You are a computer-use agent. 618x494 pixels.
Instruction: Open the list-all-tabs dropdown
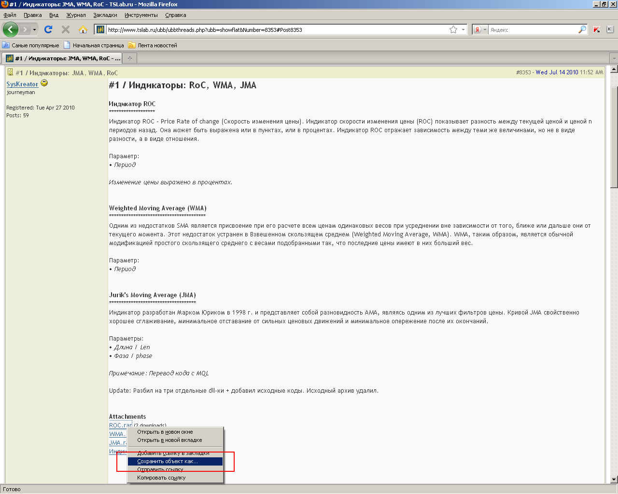(x=614, y=58)
